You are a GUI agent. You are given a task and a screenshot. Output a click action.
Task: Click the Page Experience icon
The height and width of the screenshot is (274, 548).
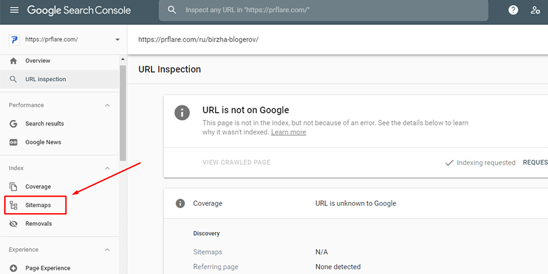click(13, 268)
